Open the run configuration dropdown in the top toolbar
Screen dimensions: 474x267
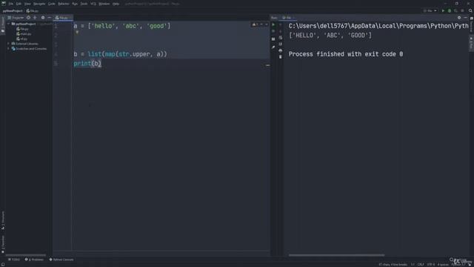(430, 11)
